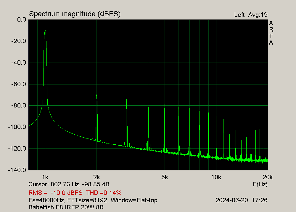Click the 'THD =0.14%' reading
Image resolution: width=296 pixels, height=212 pixels.
[104, 193]
